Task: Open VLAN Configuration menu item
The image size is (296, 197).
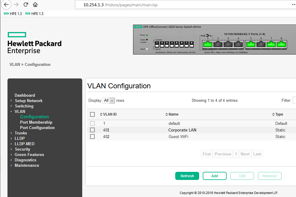Action: coord(34,117)
